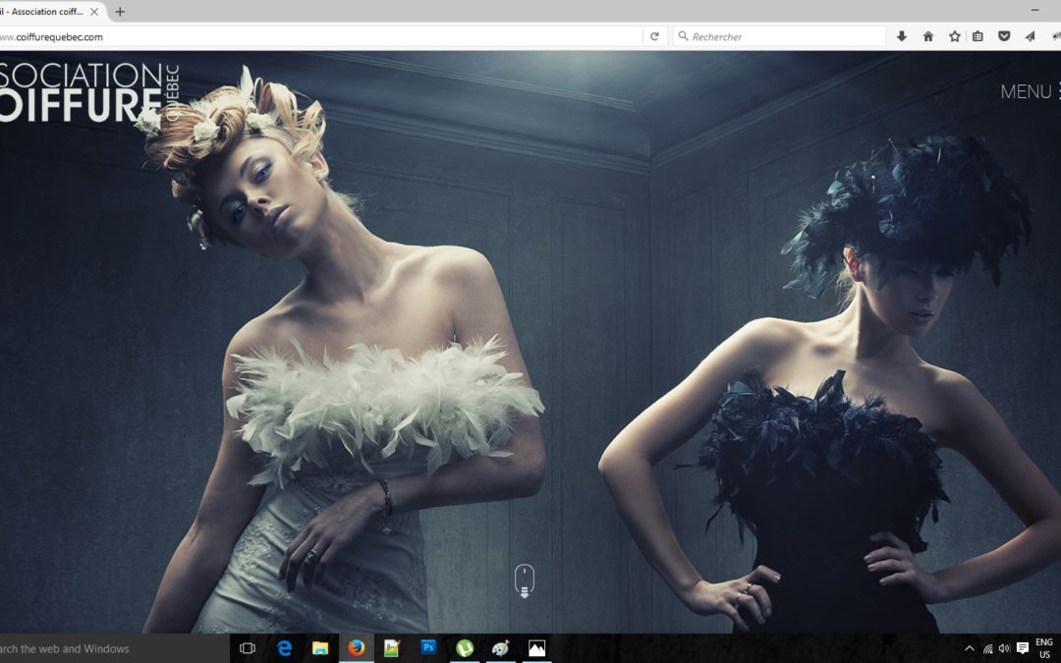
Task: Expand hidden system tray icons chevron
Action: (x=970, y=648)
